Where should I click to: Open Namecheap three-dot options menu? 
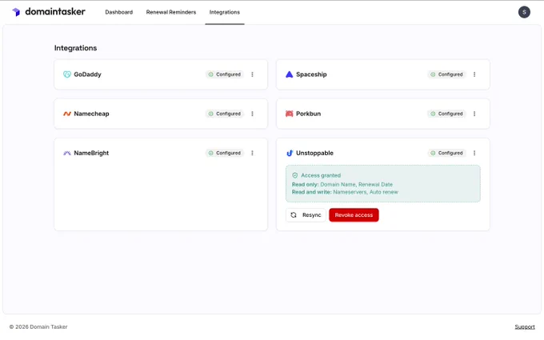coord(252,114)
